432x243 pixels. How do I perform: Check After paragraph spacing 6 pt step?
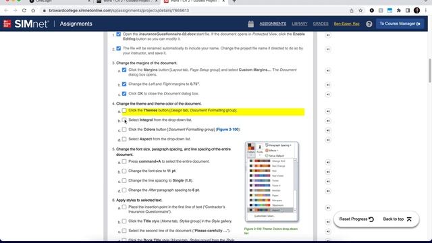pyautogui.click(x=124, y=190)
